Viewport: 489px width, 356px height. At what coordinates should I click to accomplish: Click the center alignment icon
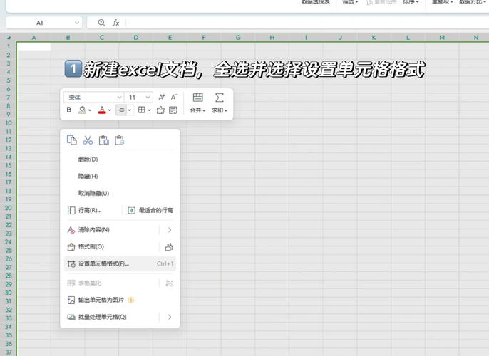pos(122,110)
